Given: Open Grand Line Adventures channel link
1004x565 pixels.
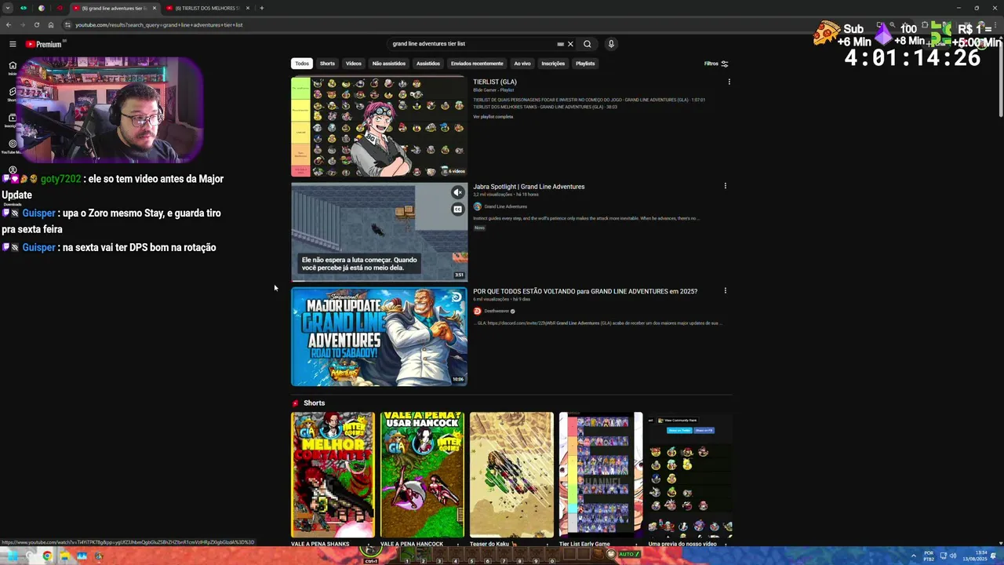Looking at the screenshot, I should point(505,206).
